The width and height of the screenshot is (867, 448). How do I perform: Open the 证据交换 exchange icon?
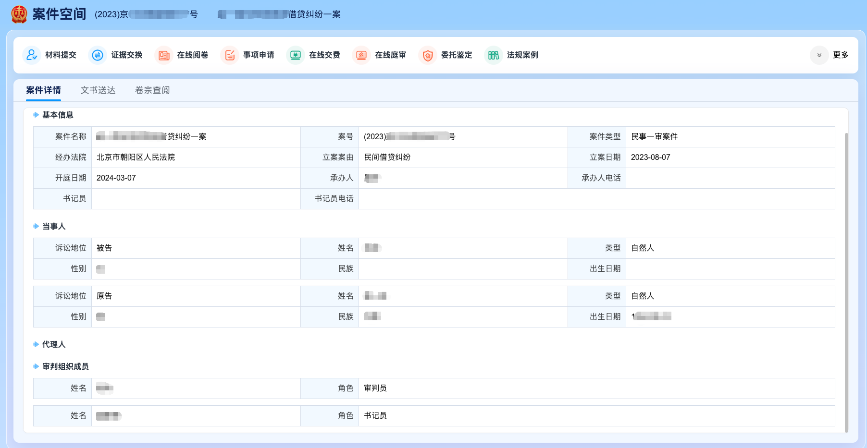pyautogui.click(x=98, y=55)
